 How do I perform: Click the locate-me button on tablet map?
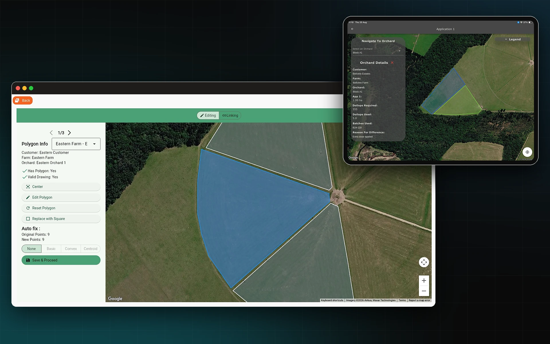tap(527, 152)
